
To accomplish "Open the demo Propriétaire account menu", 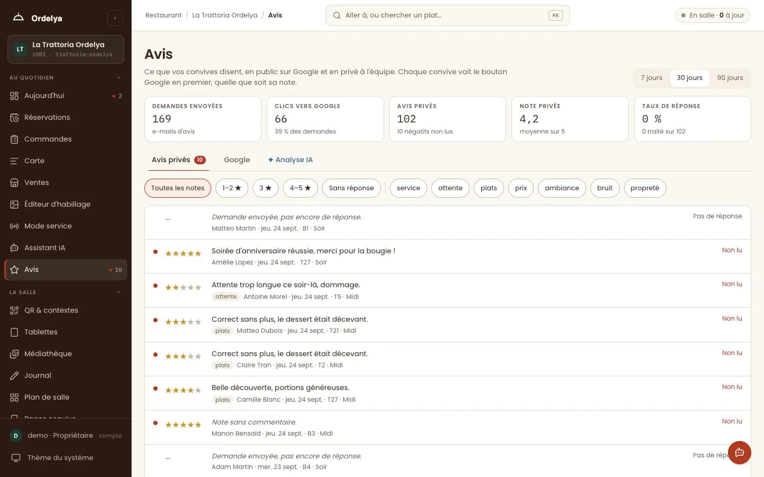I will [x=66, y=436].
